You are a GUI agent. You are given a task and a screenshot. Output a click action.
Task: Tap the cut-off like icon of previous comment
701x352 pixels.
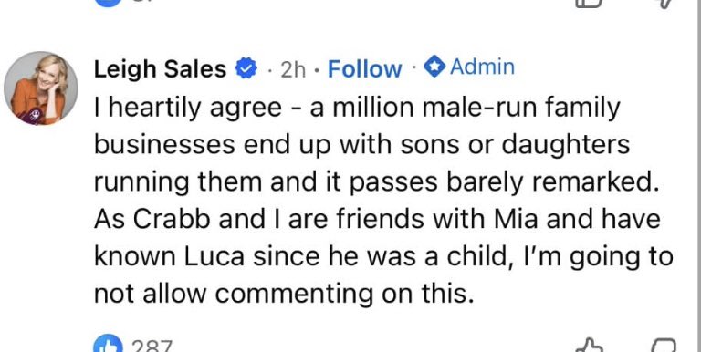tap(590, 3)
